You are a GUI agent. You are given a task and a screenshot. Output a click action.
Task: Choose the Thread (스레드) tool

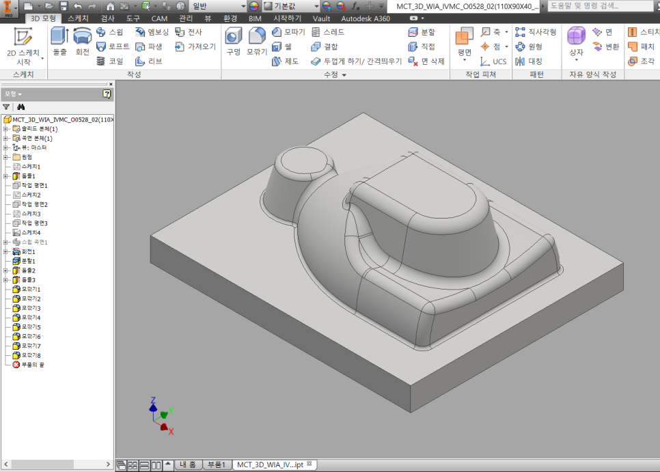coord(328,32)
